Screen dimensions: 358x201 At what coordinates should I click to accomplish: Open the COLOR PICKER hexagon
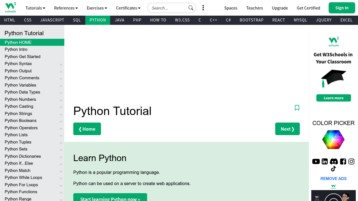(x=333, y=139)
